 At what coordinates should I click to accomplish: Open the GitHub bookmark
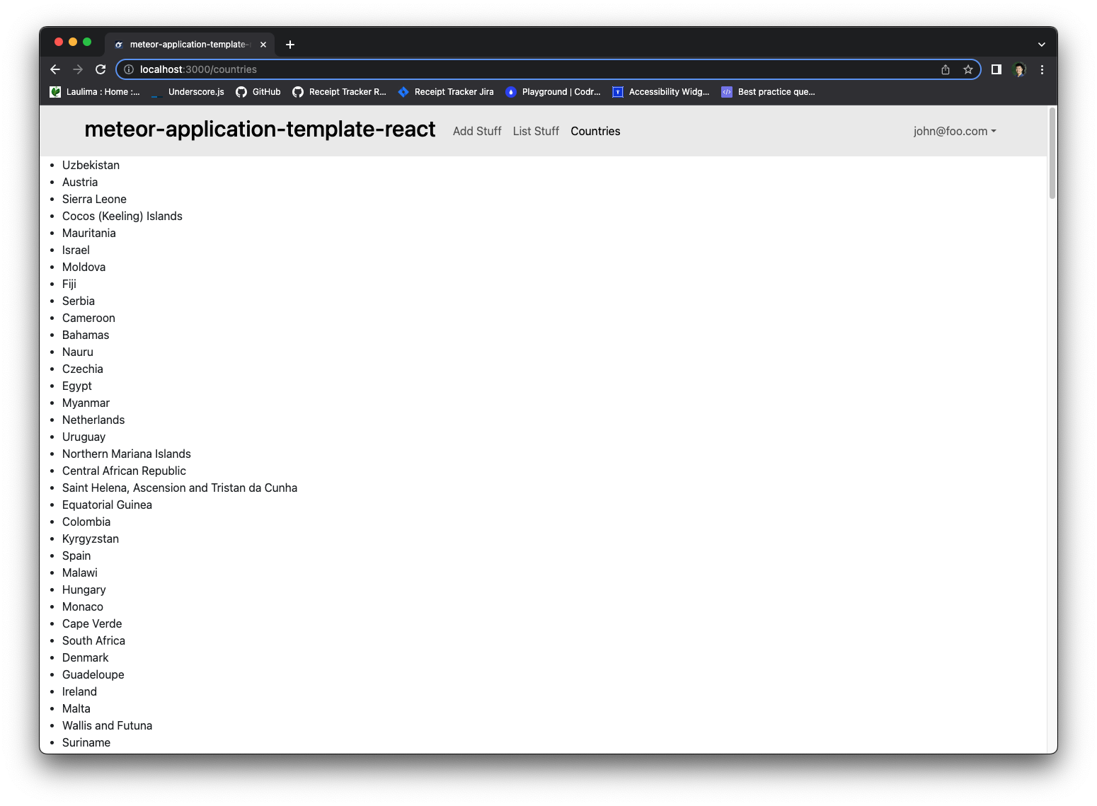[x=258, y=92]
